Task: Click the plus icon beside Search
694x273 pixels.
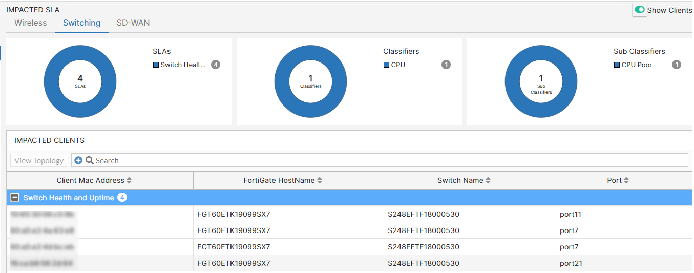Action: [x=78, y=160]
